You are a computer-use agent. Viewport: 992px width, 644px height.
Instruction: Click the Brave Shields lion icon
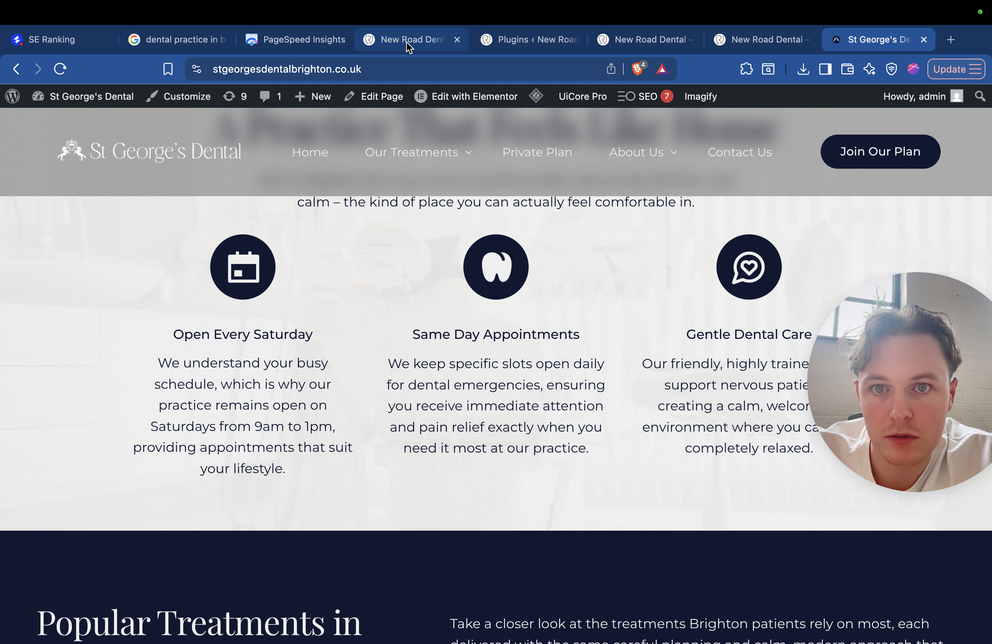637,69
